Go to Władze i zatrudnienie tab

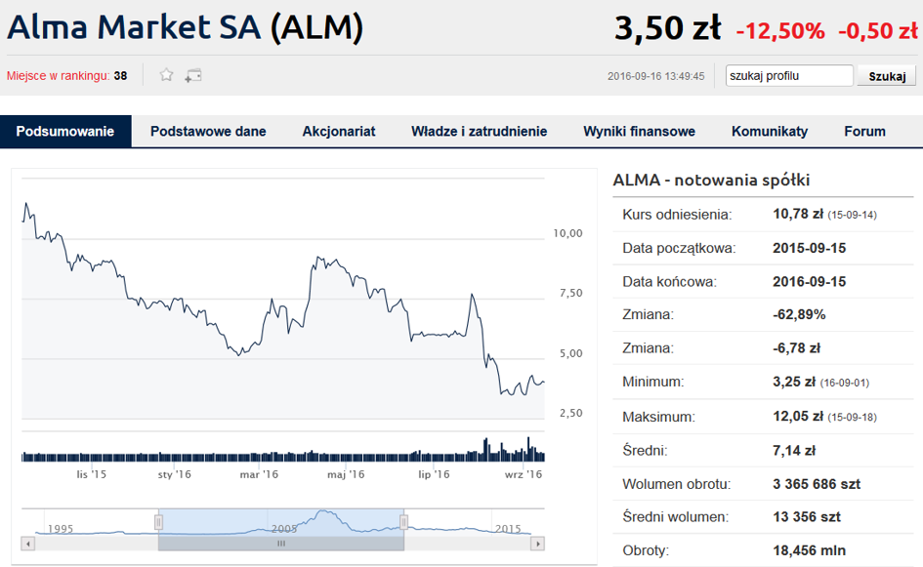pyautogui.click(x=479, y=132)
